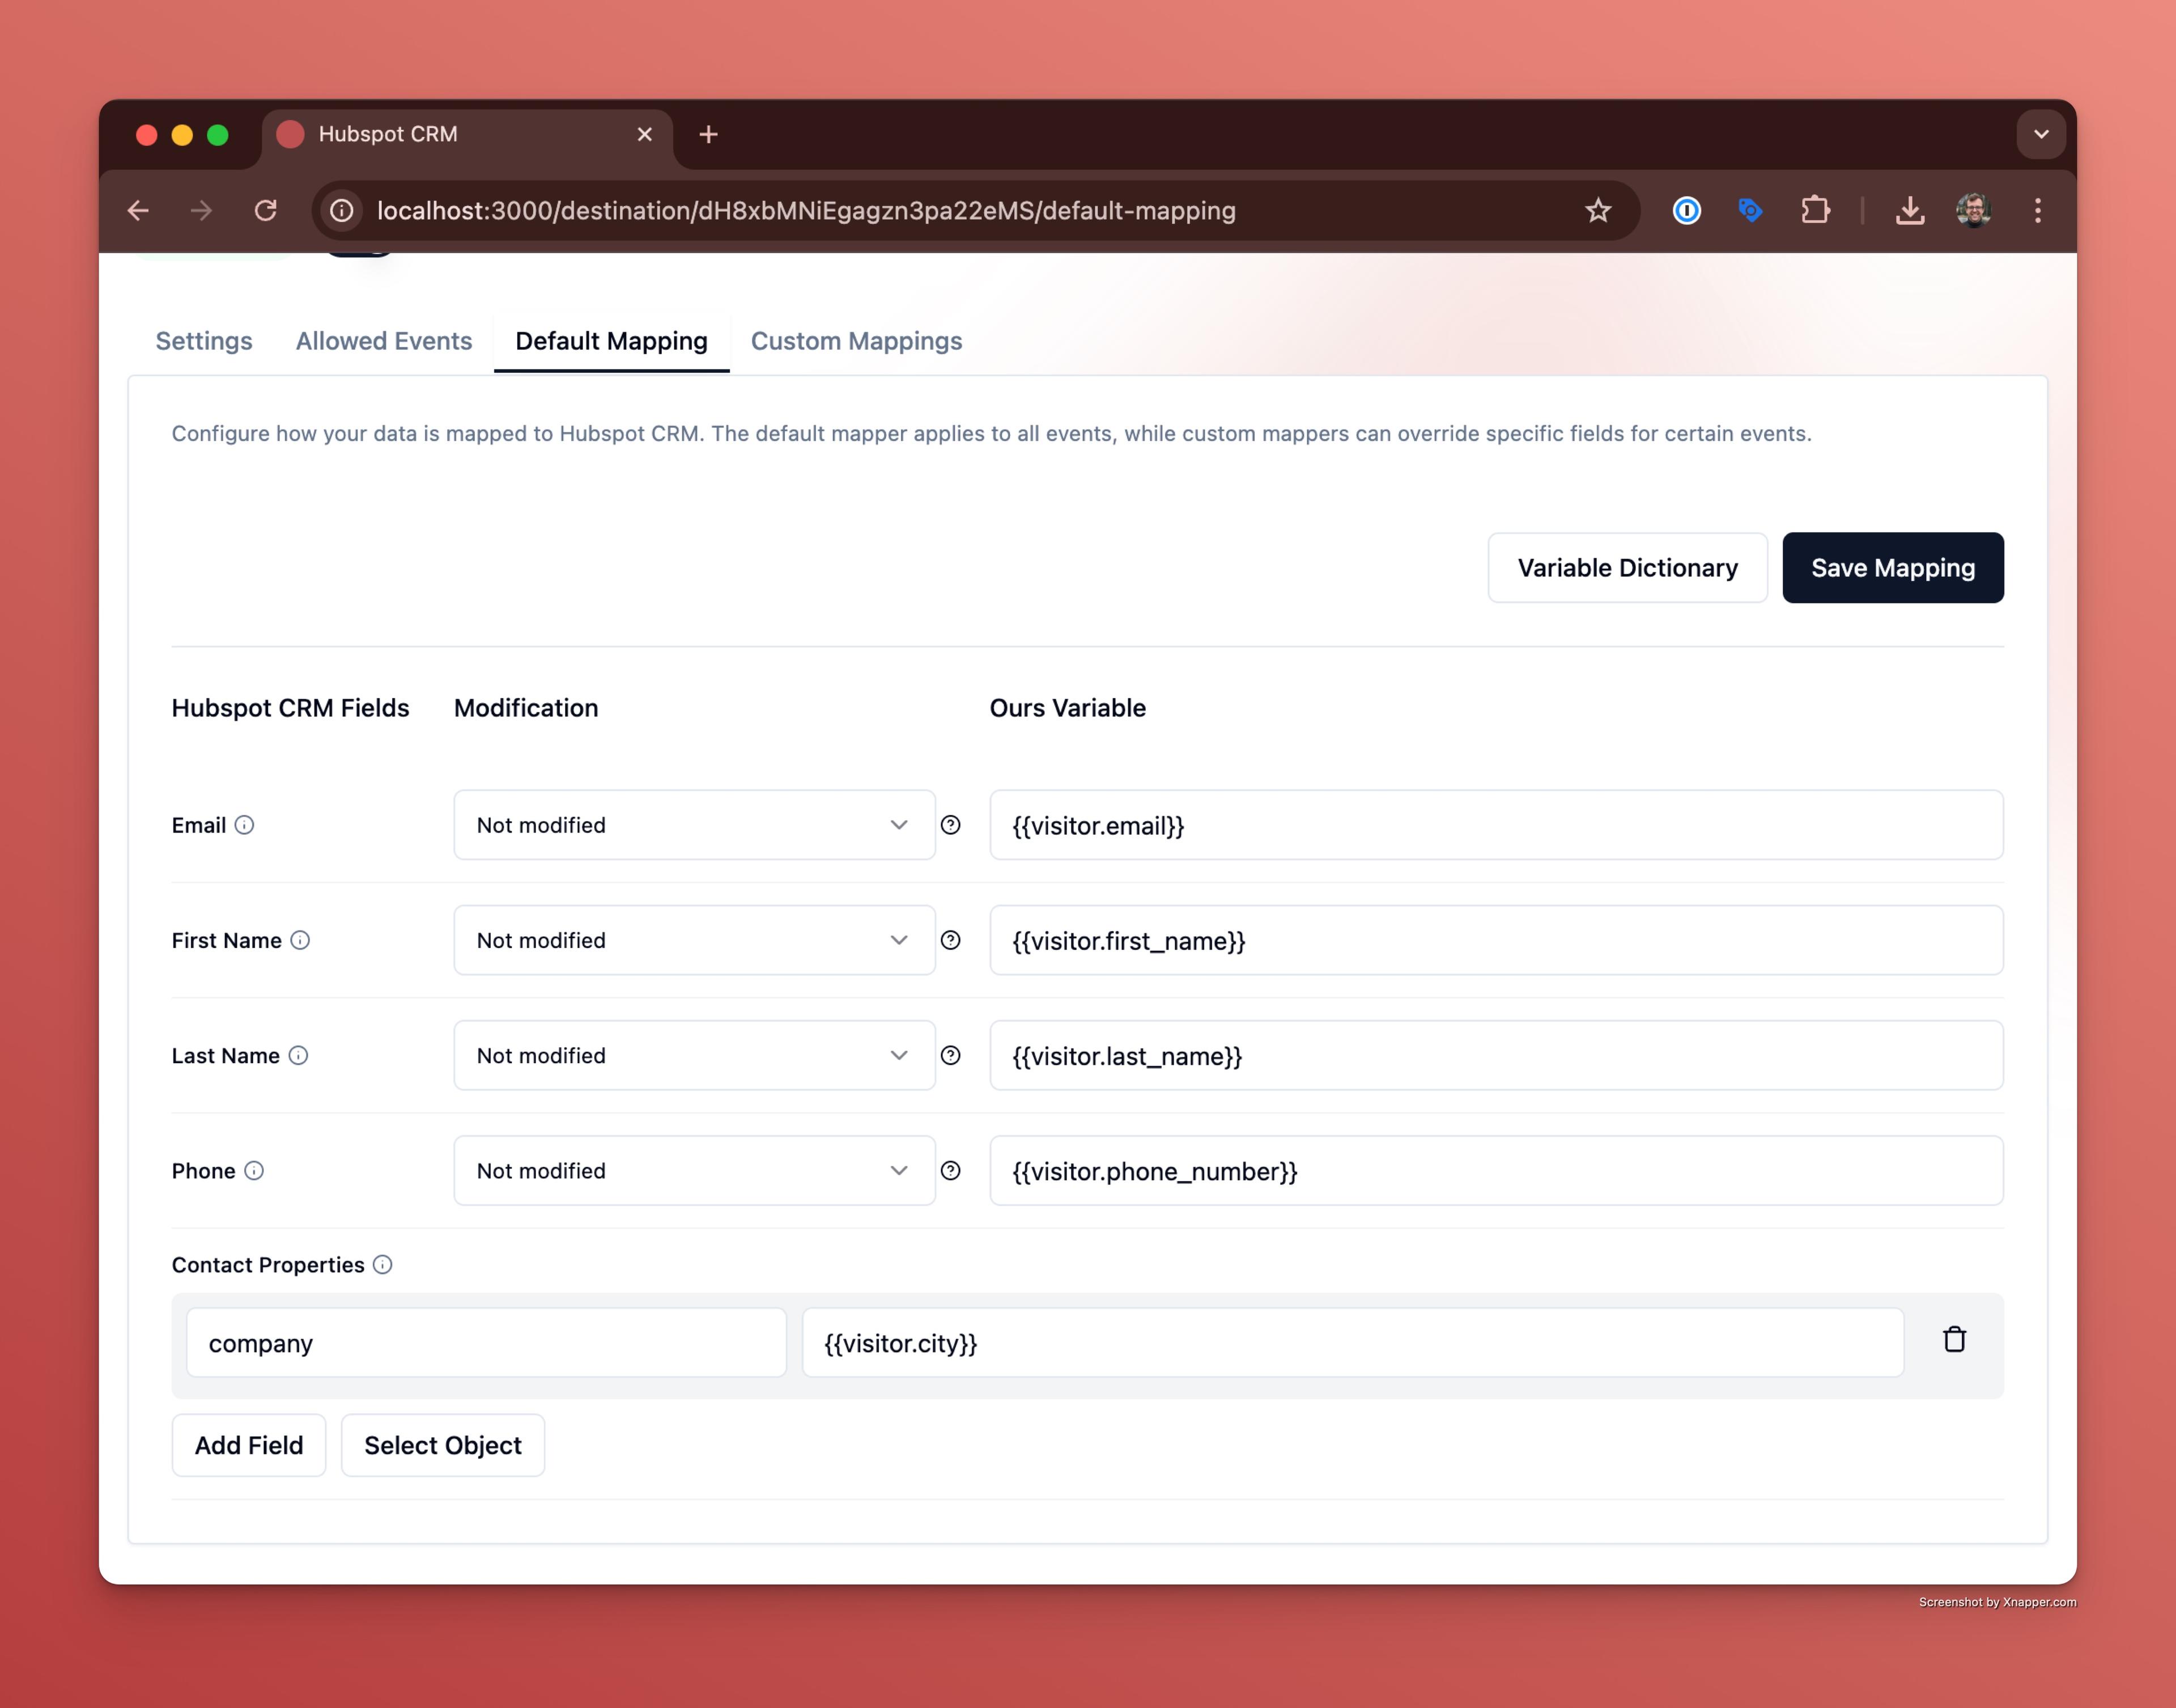Open the Variable Dictionary
Viewport: 2176px width, 1708px height.
coord(1627,568)
